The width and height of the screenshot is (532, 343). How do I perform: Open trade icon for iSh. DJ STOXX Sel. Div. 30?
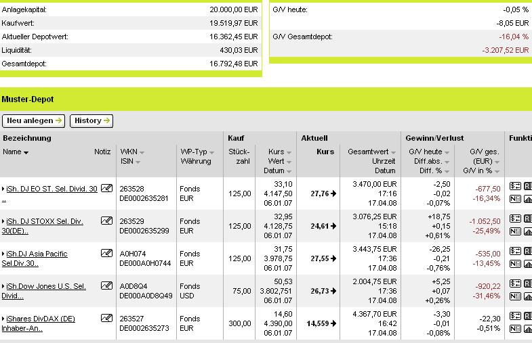coord(515,219)
